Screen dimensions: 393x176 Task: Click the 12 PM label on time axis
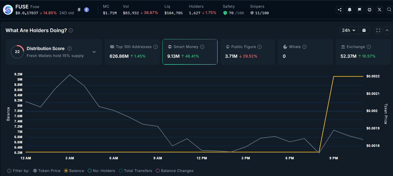coord(202,158)
